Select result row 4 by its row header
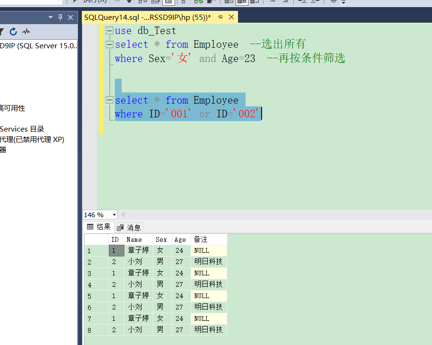432x345 pixels. click(x=97, y=284)
